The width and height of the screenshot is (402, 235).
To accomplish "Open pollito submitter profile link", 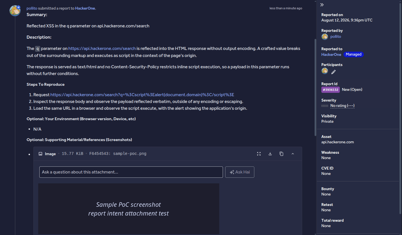I will coord(32,8).
